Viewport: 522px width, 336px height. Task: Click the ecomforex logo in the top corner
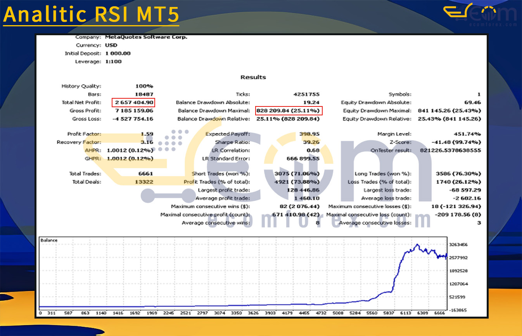pos(480,15)
